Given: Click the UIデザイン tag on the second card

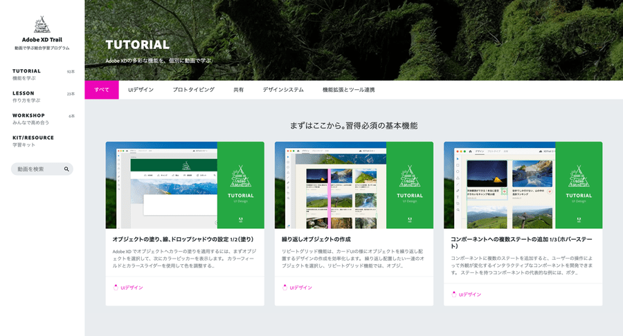Looking at the screenshot, I should point(301,288).
